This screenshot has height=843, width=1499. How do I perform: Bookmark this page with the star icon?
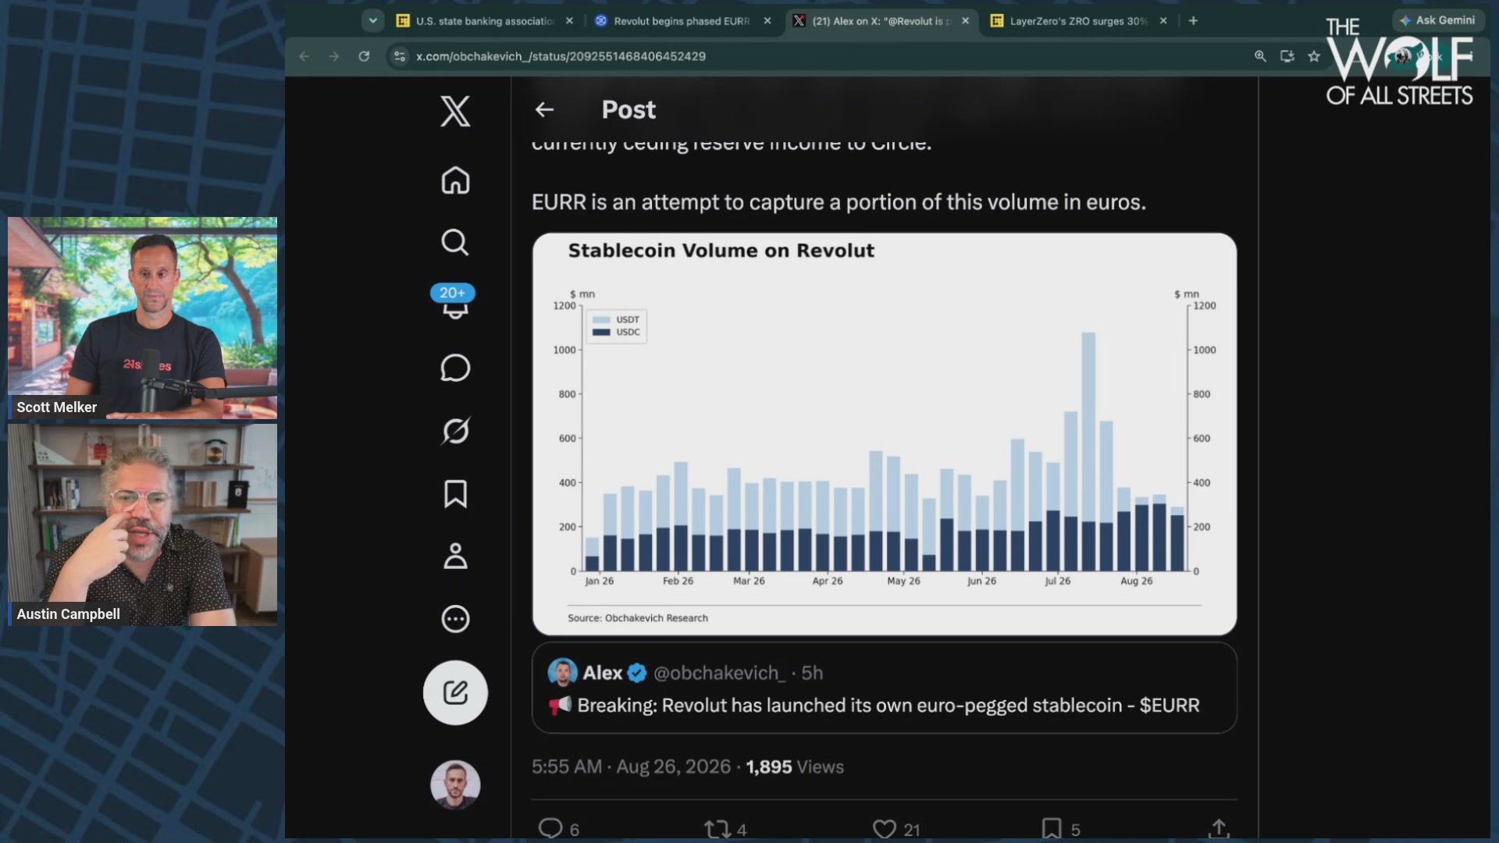click(x=1314, y=56)
